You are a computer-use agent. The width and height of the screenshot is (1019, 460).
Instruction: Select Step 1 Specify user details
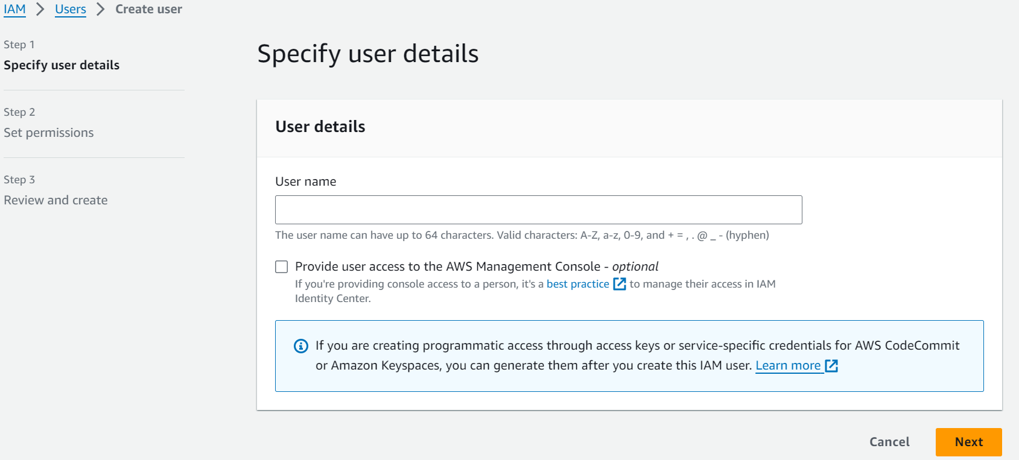tap(62, 65)
